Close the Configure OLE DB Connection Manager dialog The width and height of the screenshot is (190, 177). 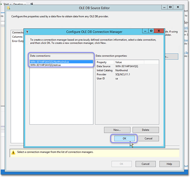(158, 31)
